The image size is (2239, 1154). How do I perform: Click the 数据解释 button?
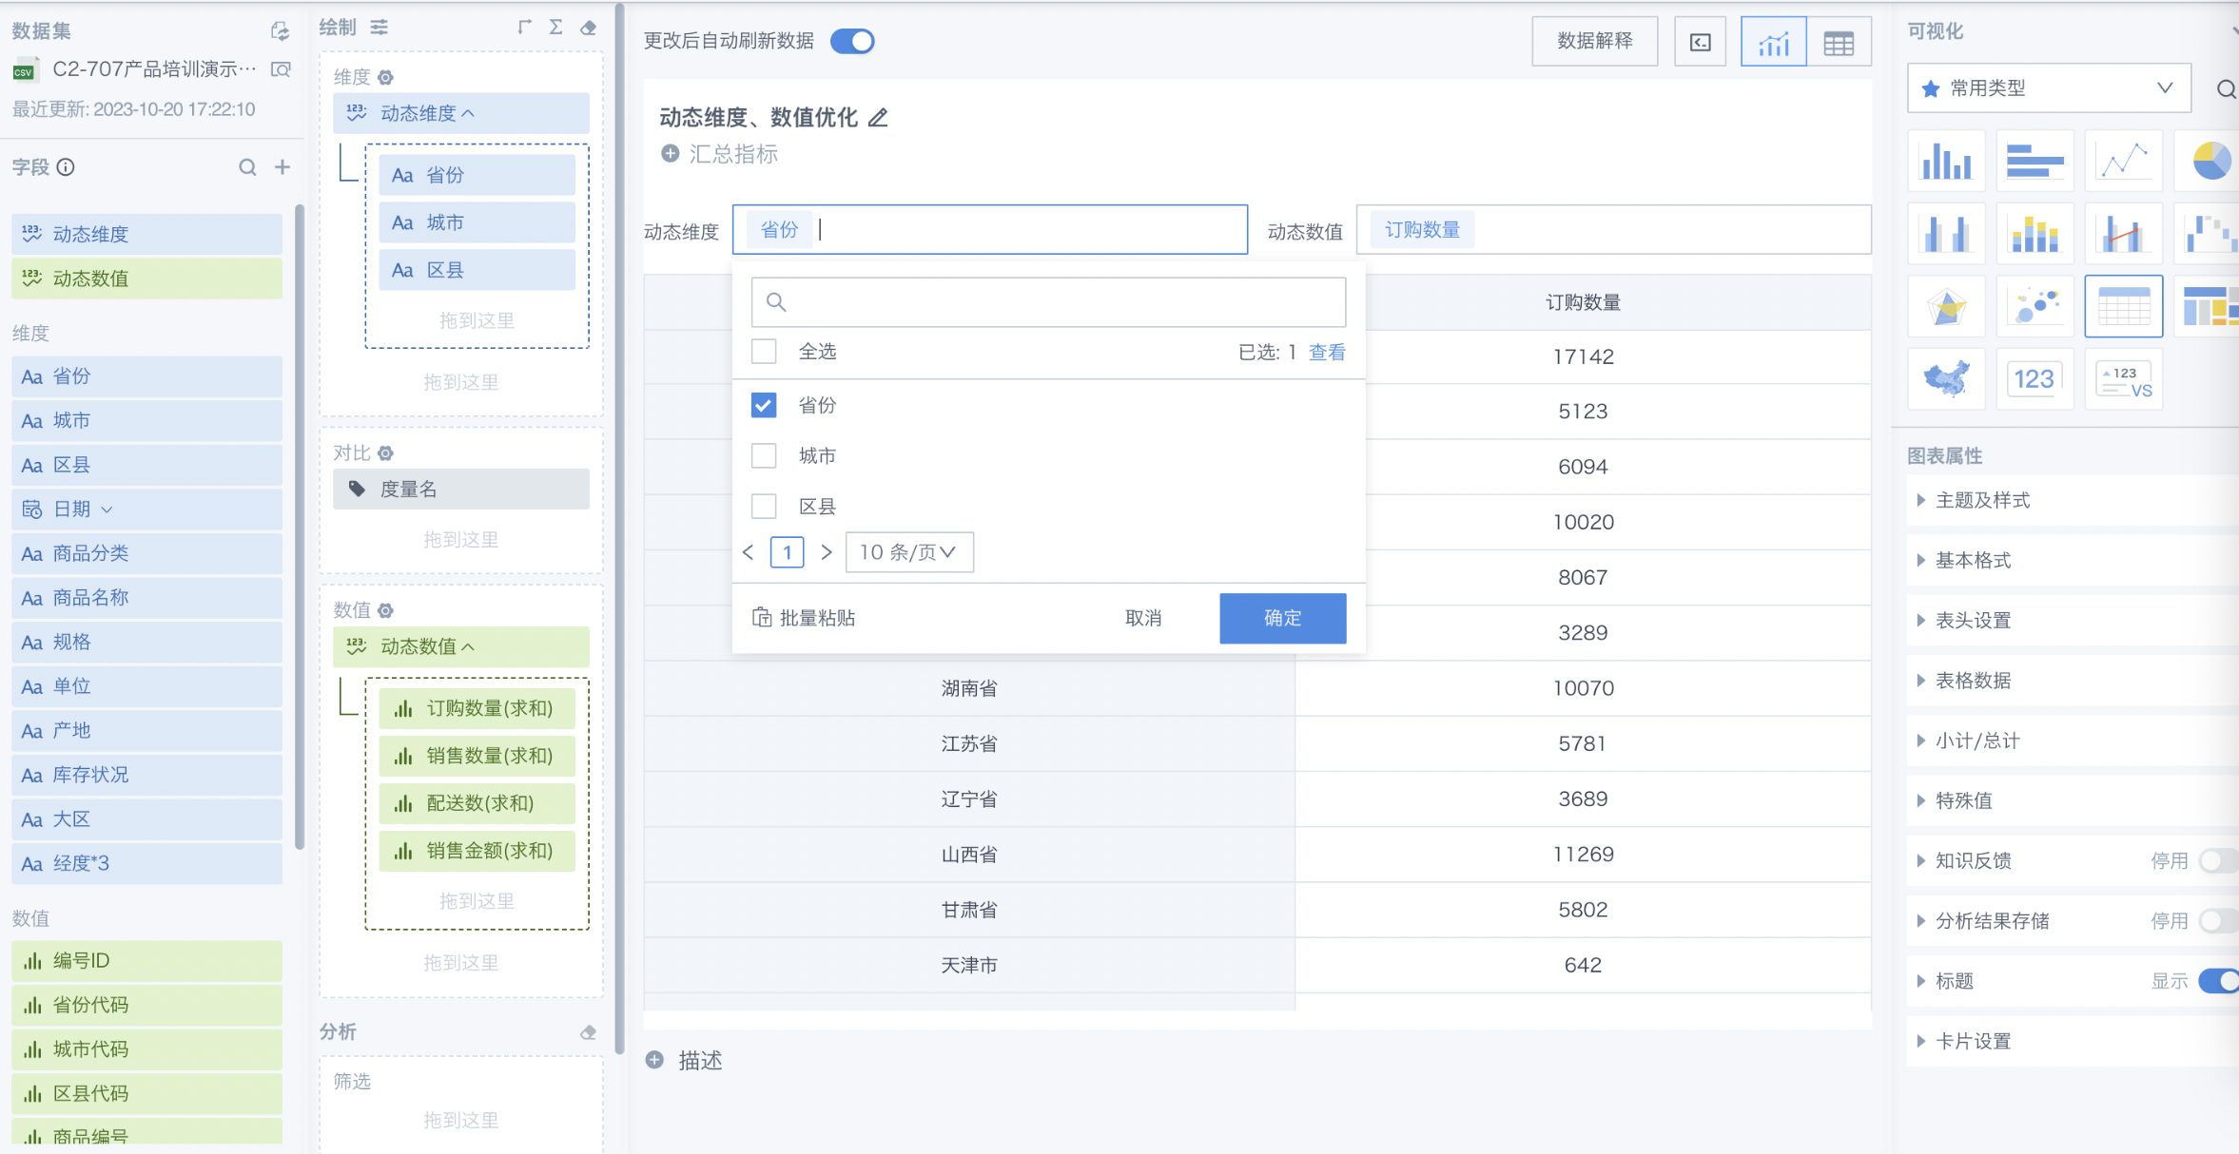click(x=1594, y=42)
